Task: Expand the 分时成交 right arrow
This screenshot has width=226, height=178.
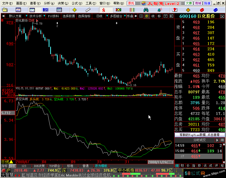Action: point(217,140)
